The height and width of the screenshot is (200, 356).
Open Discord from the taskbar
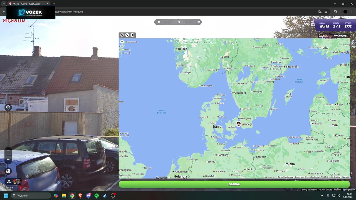[88, 196]
